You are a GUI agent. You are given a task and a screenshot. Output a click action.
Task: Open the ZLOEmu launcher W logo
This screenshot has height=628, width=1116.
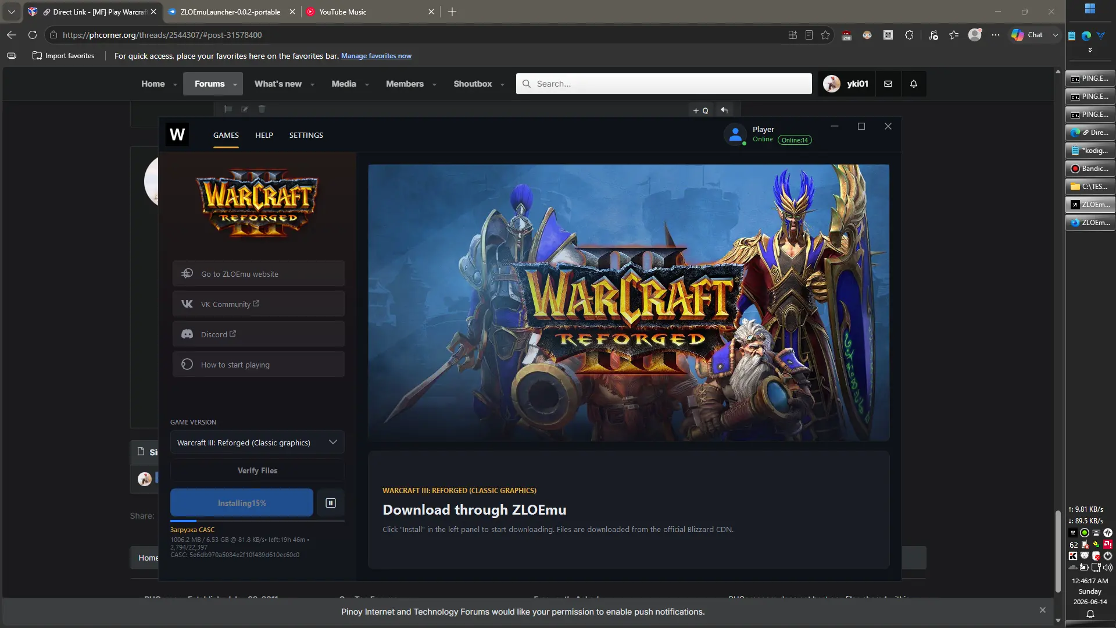pos(177,135)
